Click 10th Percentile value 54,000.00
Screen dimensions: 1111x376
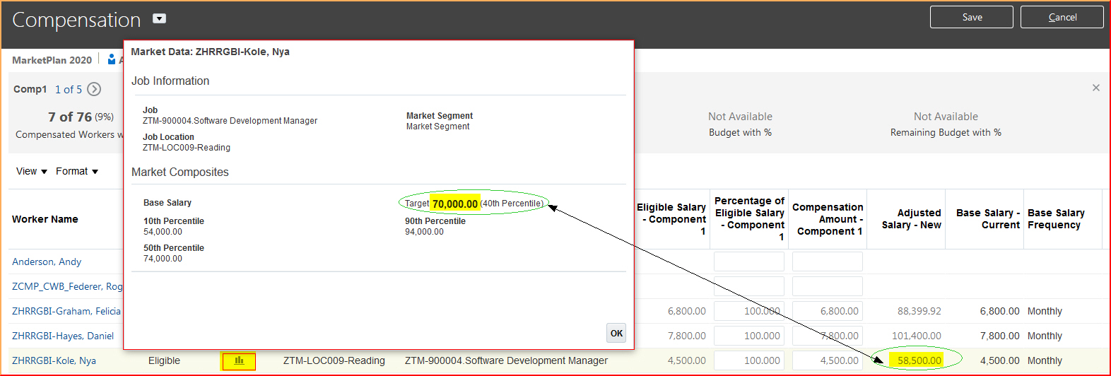click(163, 232)
